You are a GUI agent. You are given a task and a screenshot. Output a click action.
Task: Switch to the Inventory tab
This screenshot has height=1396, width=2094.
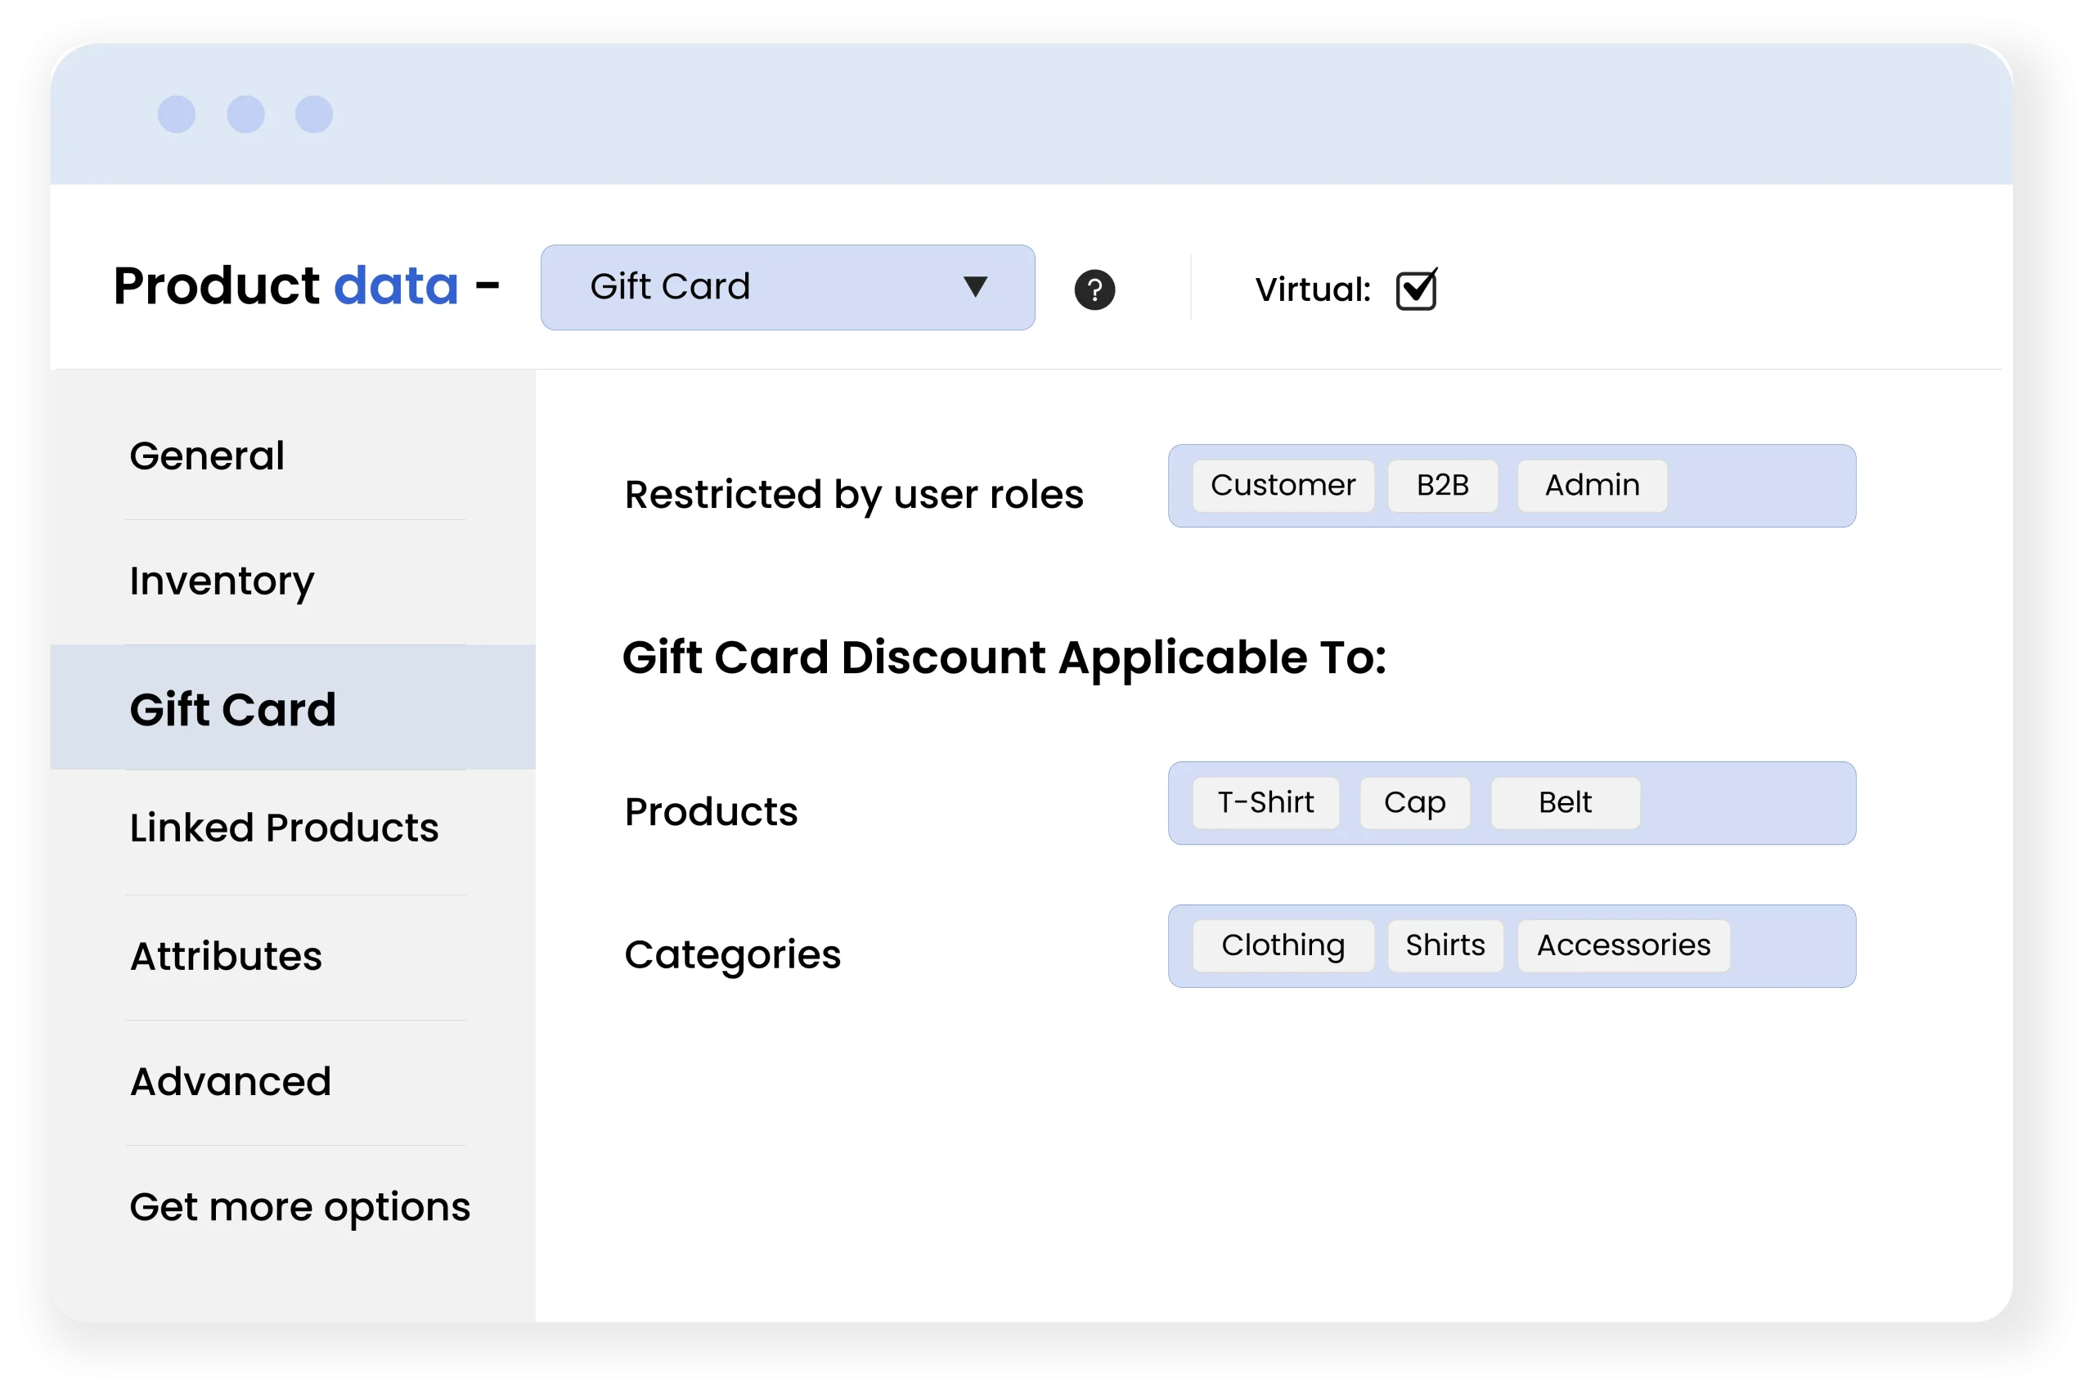pyautogui.click(x=222, y=581)
